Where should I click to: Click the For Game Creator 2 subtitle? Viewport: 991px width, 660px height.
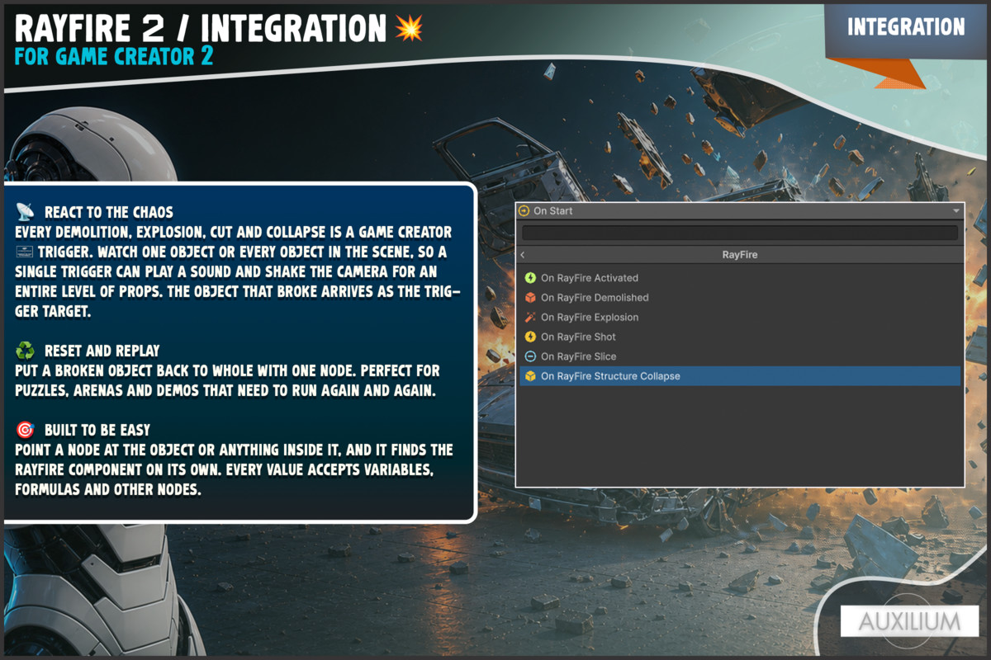114,56
